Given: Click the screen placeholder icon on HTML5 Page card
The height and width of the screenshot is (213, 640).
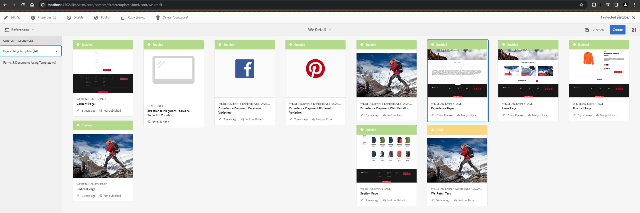Looking at the screenshot, I should [173, 70].
